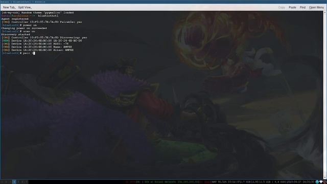Image resolution: width=327 pixels, height=184 pixels.
Task: Click the teal circle tray icon
Action: 317,182
